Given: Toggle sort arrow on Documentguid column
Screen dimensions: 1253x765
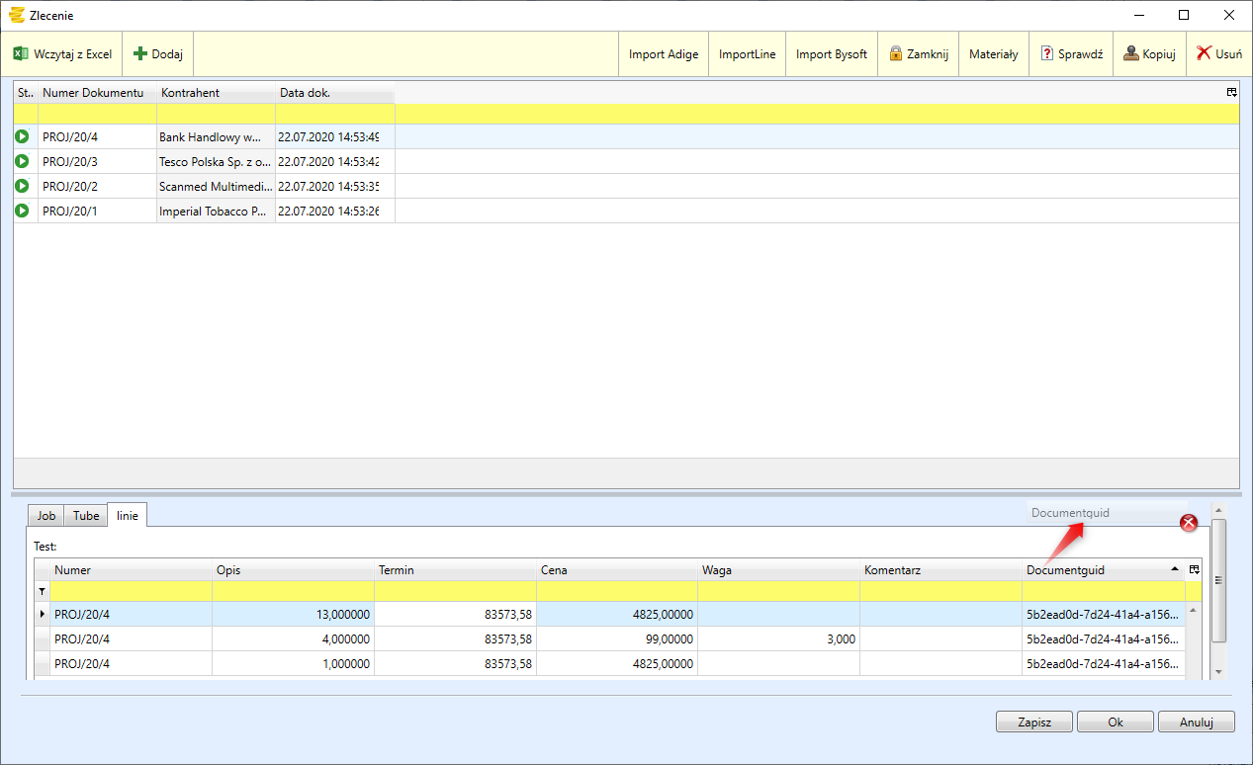Looking at the screenshot, I should click(1174, 569).
